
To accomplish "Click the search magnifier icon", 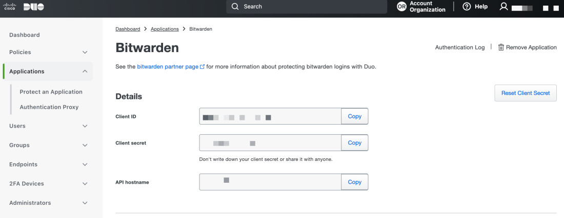I will pyautogui.click(x=235, y=7).
